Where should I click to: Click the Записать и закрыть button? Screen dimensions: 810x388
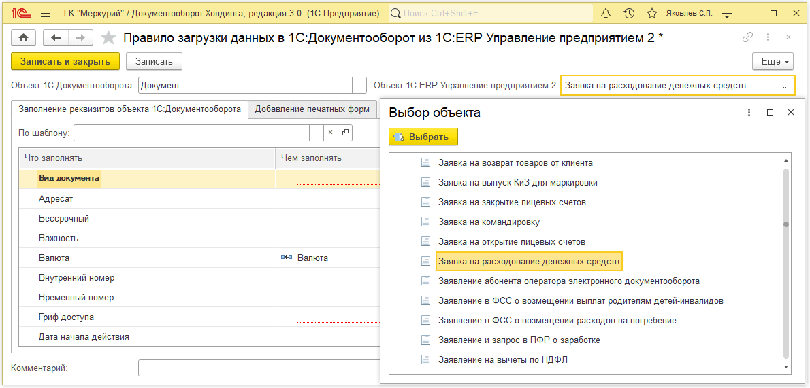pos(65,61)
